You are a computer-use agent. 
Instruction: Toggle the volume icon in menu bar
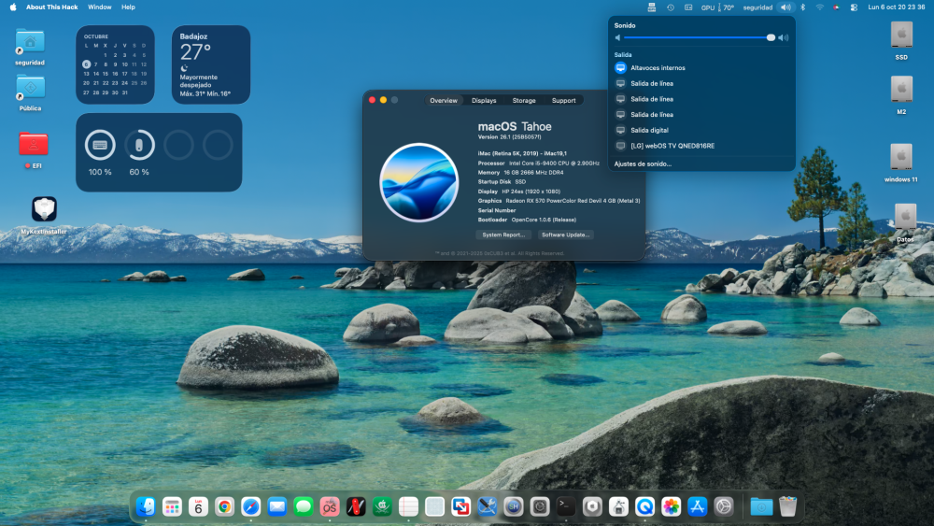tap(785, 7)
